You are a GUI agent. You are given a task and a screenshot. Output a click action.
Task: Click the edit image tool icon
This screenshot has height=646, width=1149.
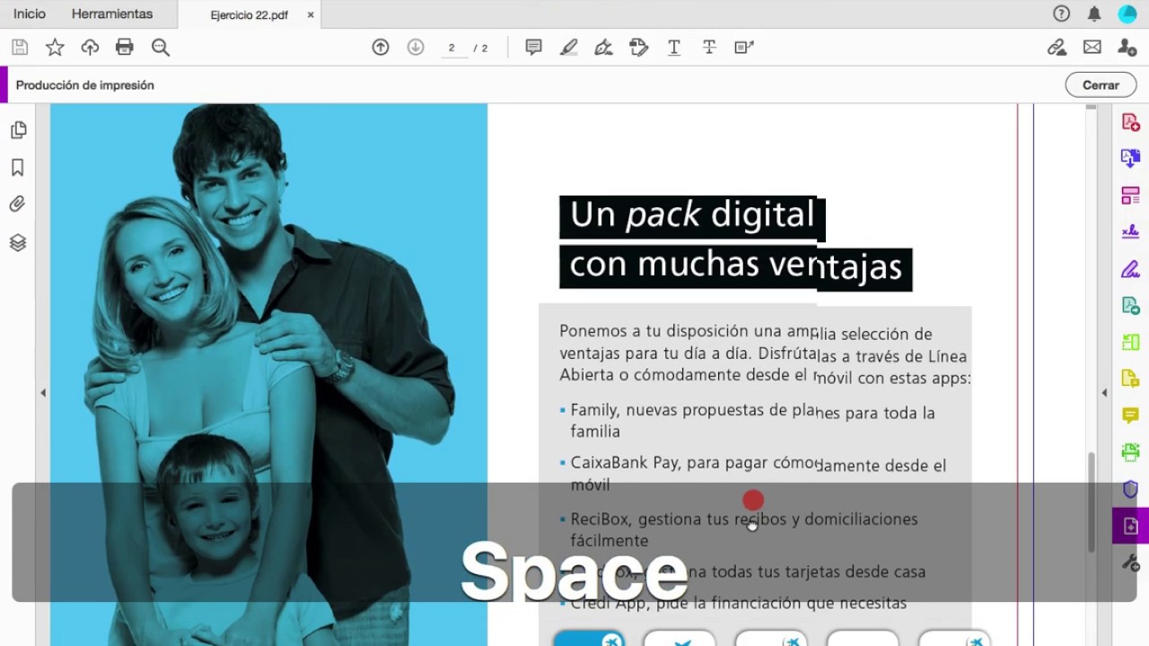[x=744, y=48]
